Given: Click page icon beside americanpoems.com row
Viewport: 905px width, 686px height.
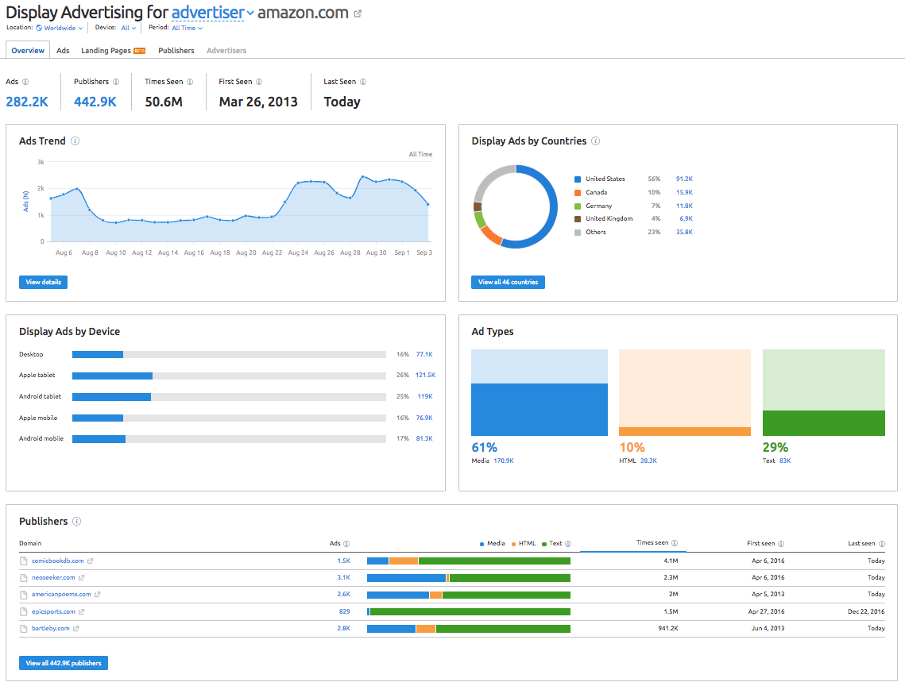Looking at the screenshot, I should tap(24, 595).
